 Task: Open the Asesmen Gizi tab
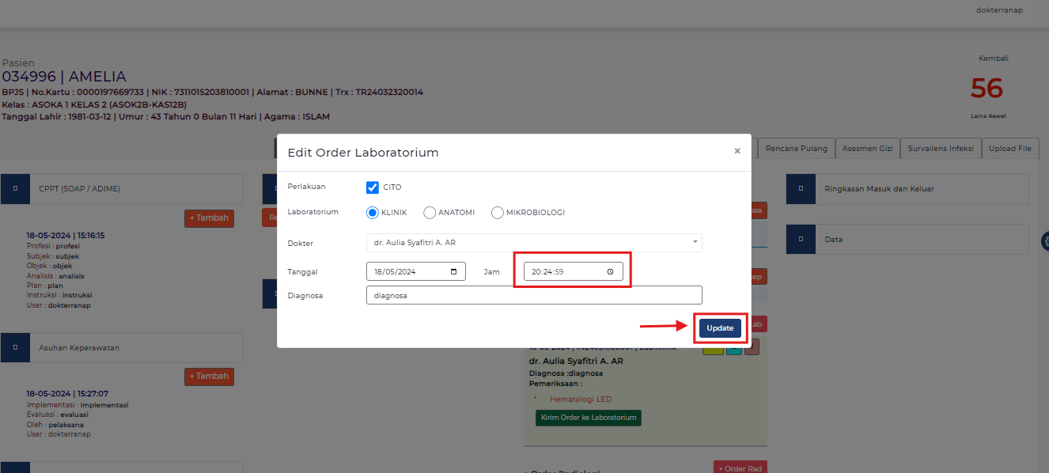868,148
